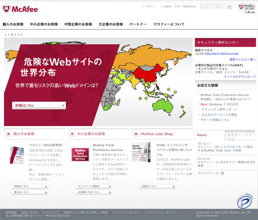The height and width of the screenshot is (220, 258).
Task: Click お見積もりはこちら button
Action: pyautogui.click(x=94, y=192)
